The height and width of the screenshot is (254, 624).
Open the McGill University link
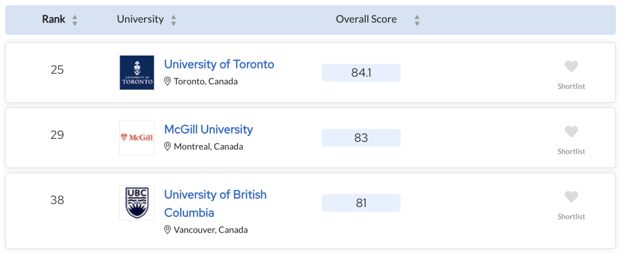pyautogui.click(x=209, y=130)
